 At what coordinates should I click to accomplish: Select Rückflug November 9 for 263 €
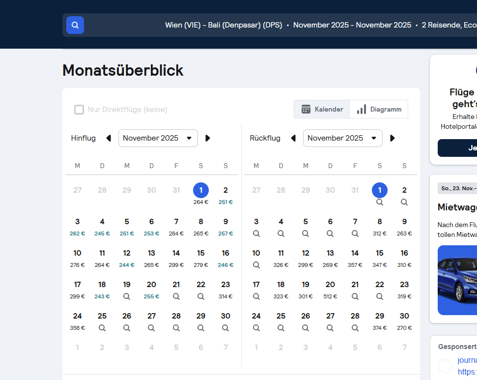[404, 226]
